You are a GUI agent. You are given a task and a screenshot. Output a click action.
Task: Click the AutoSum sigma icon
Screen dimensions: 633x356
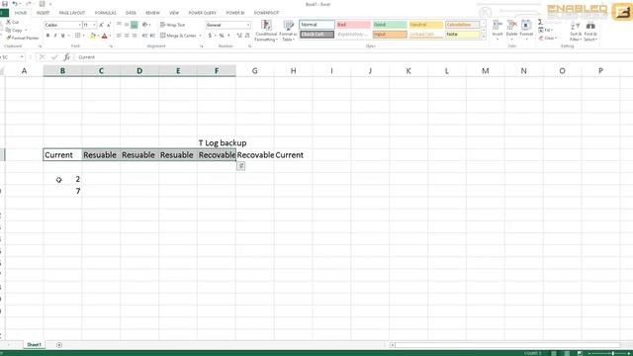click(x=541, y=22)
